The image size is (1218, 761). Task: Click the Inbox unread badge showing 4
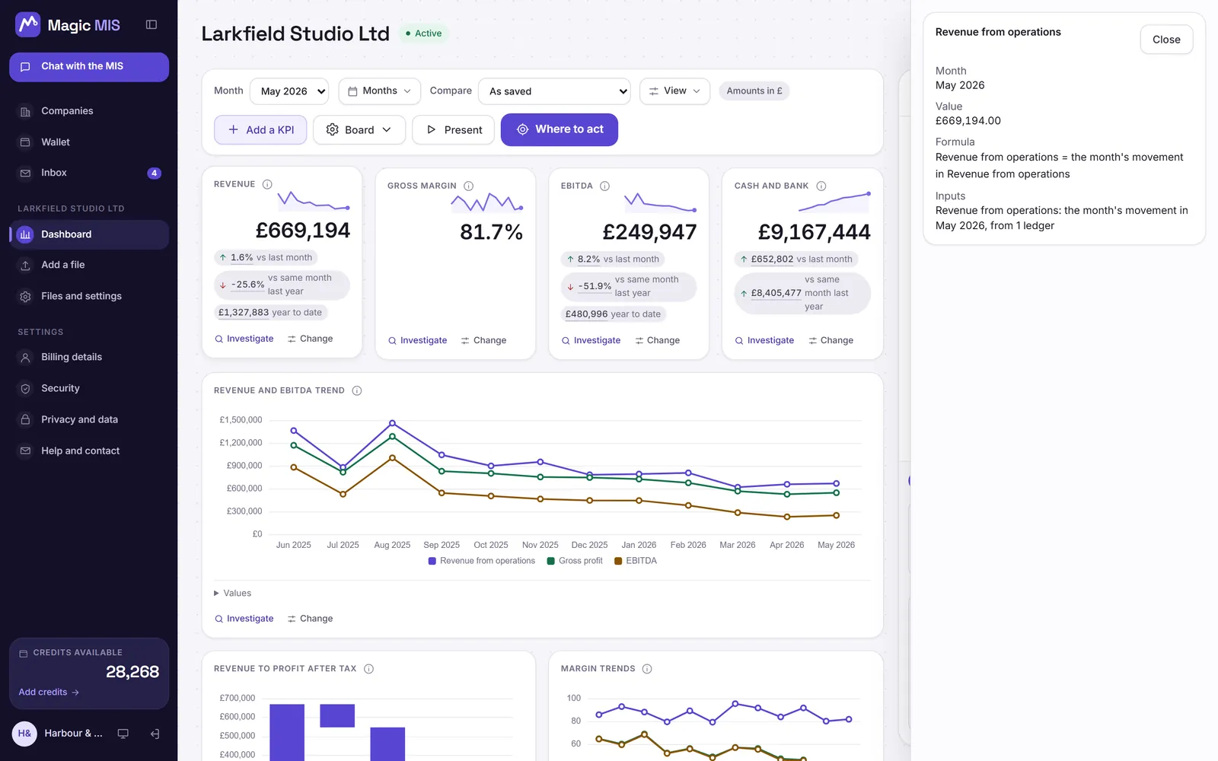coord(154,173)
